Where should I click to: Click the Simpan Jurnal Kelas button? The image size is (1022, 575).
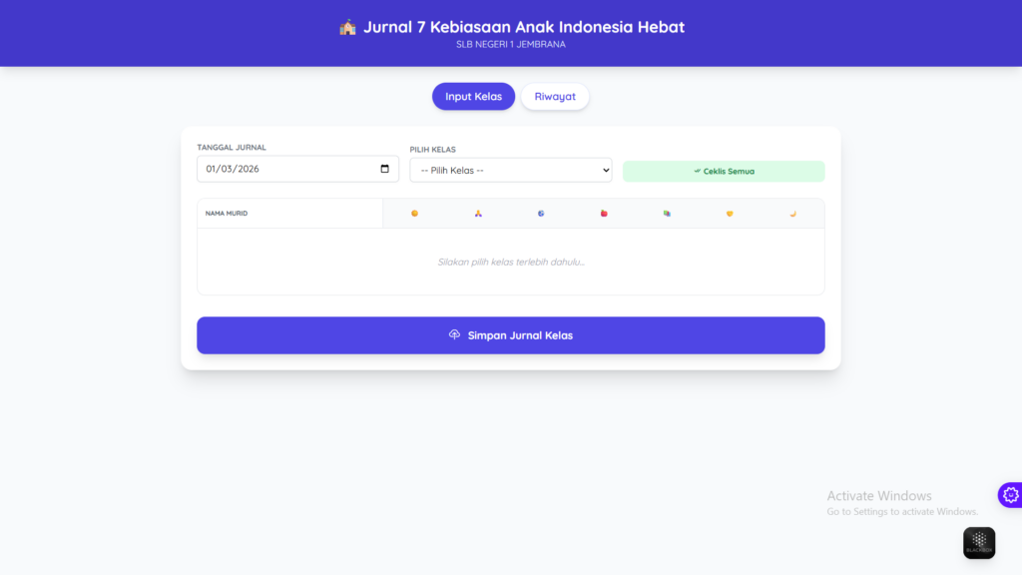pyautogui.click(x=510, y=335)
